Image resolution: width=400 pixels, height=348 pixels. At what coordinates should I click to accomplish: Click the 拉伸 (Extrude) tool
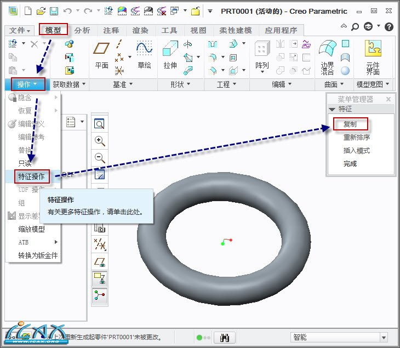[x=170, y=55]
